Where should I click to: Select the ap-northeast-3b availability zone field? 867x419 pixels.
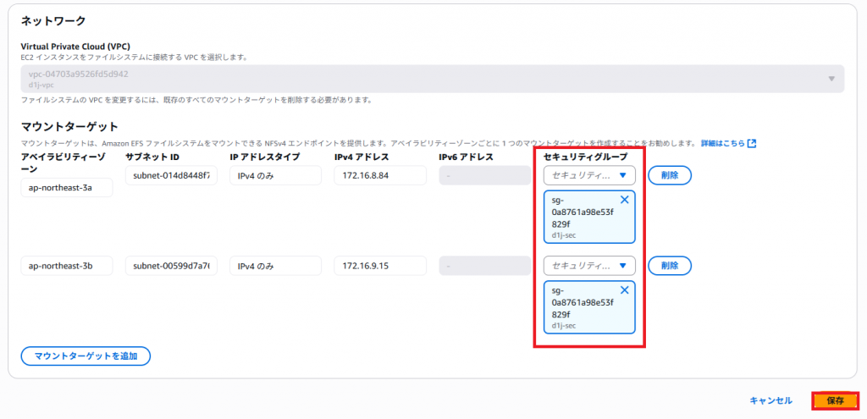[x=66, y=266]
